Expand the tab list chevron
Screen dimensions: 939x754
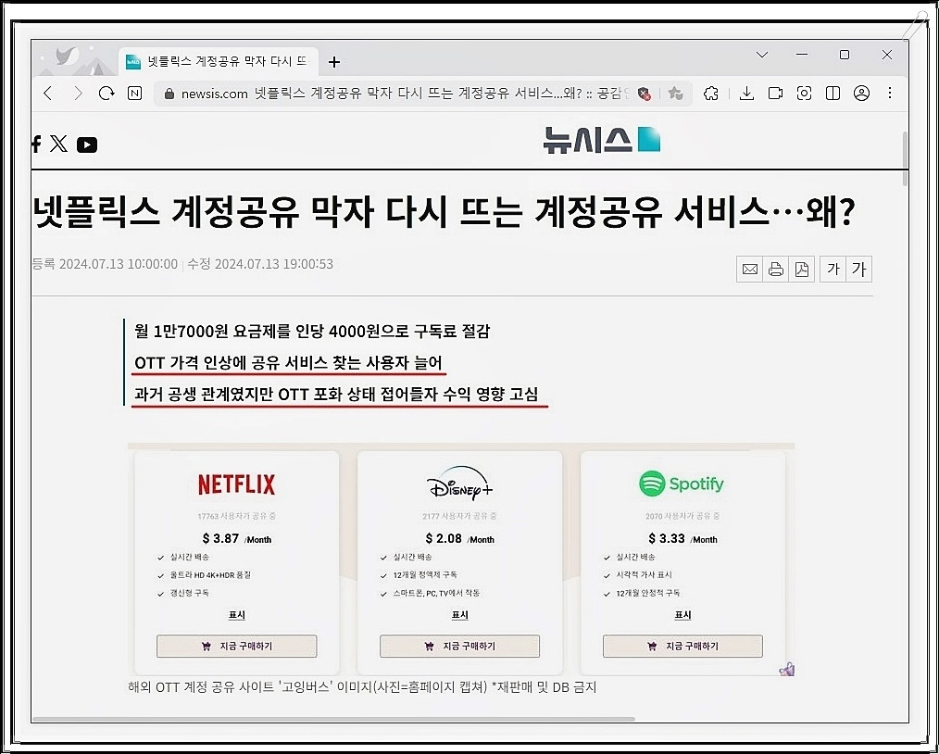click(762, 55)
